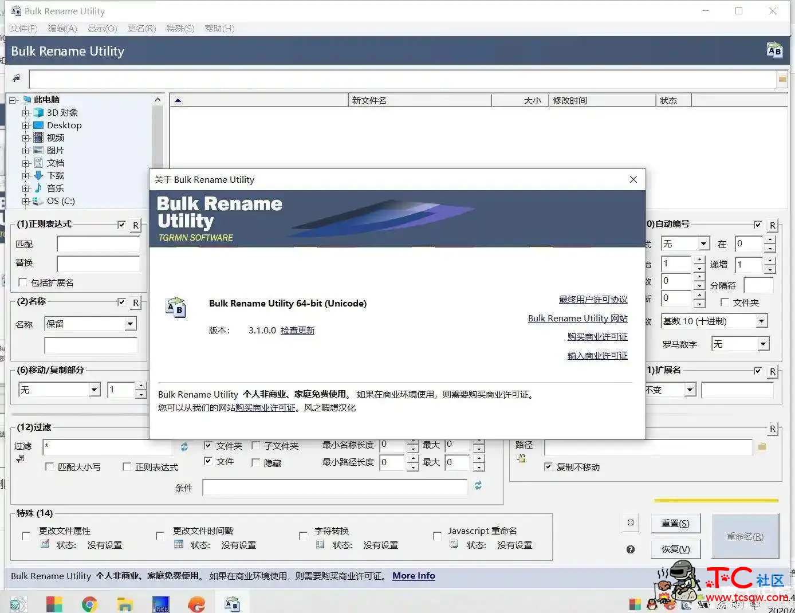
Task: Open the 扩展名 不变 dropdown
Action: pyautogui.click(x=690, y=390)
